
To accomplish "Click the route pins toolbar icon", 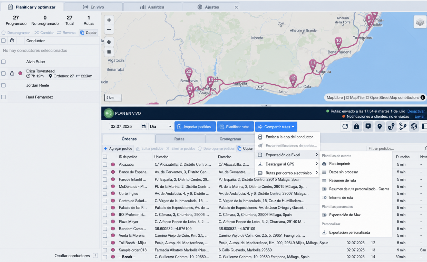I will pos(391,126).
